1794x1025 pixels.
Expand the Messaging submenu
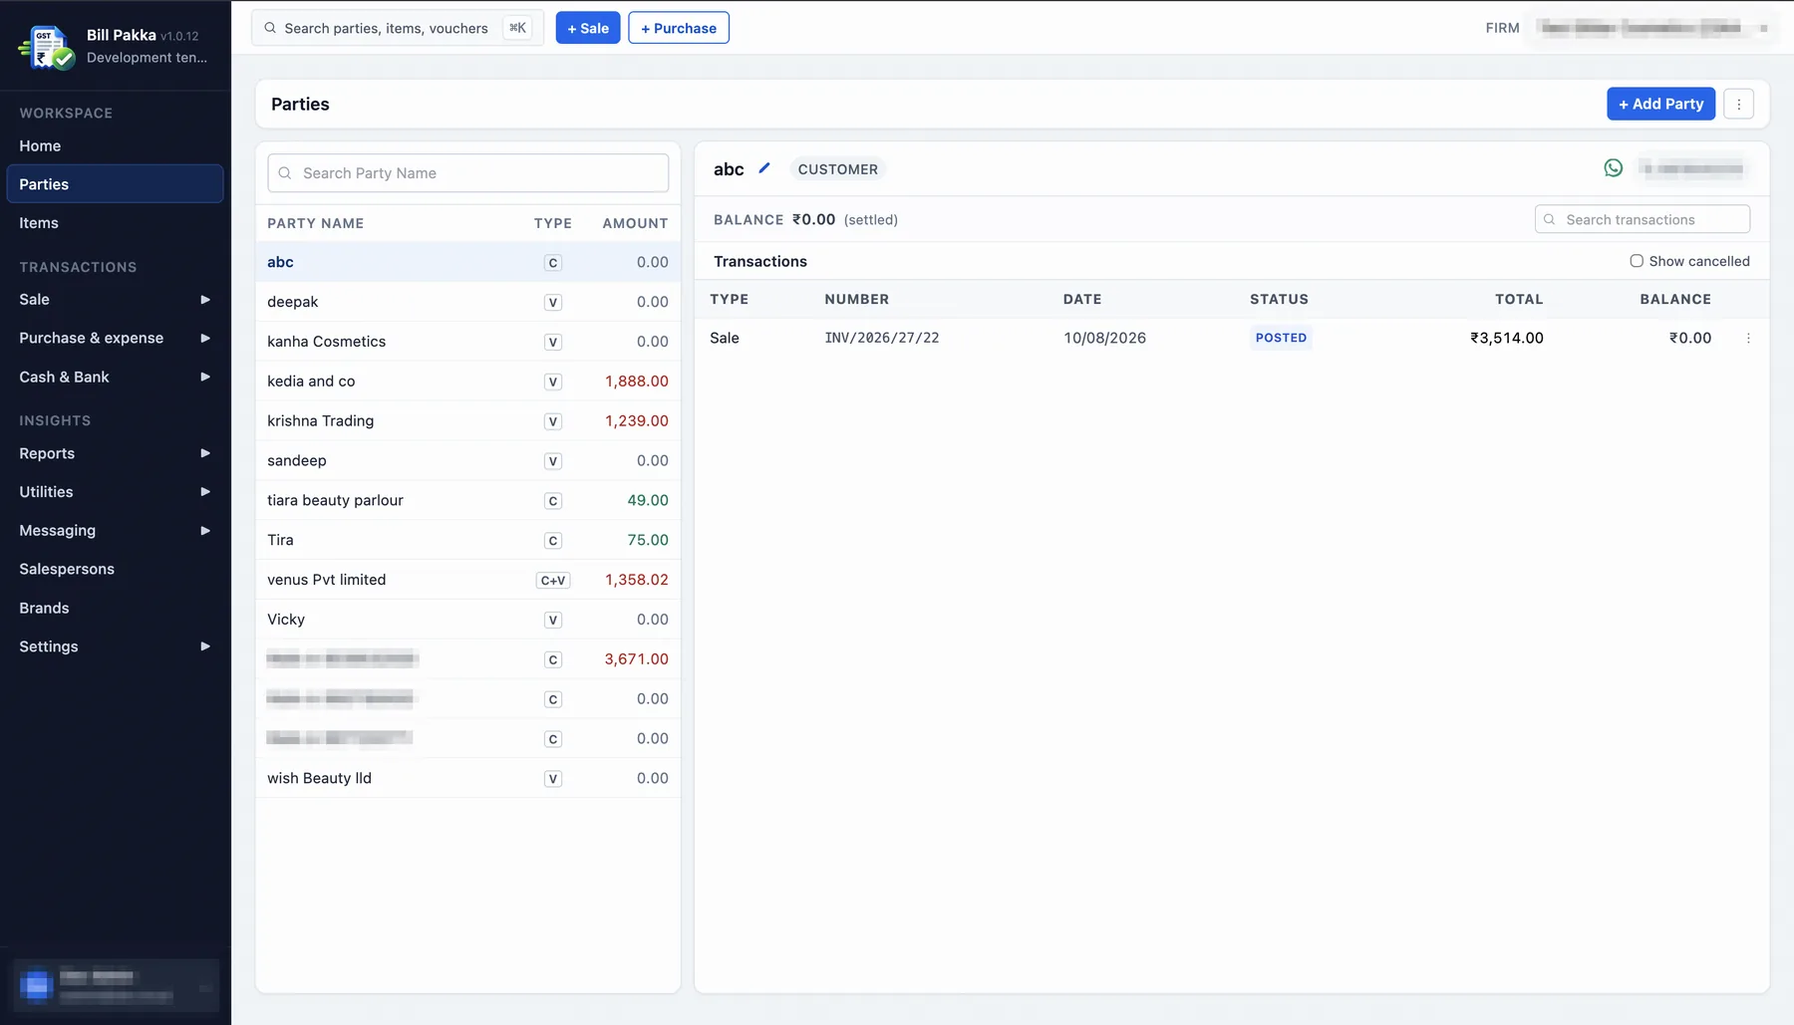[x=115, y=531]
